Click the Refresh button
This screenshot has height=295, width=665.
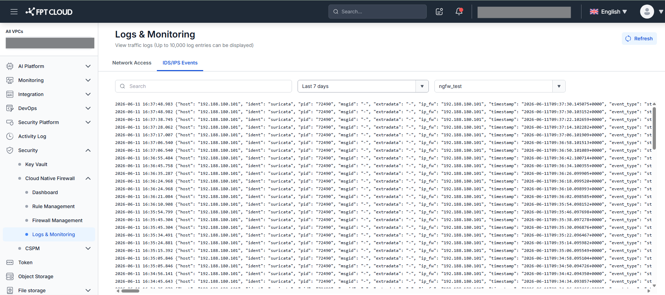(639, 39)
